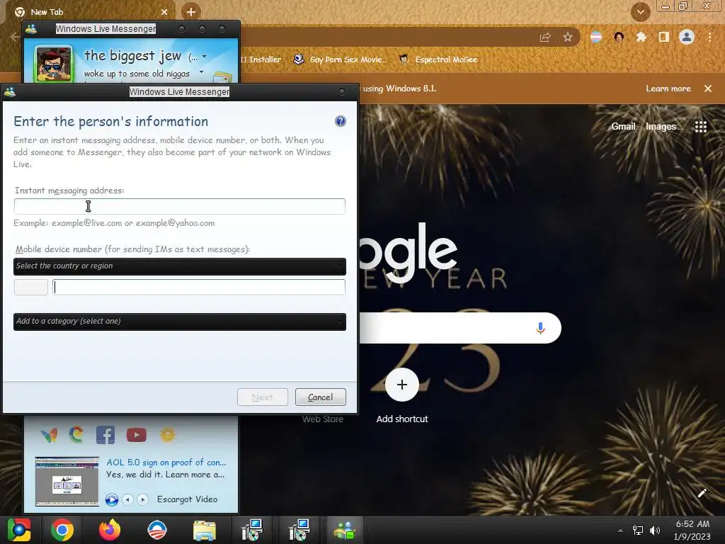Click the country code box

pos(31,288)
